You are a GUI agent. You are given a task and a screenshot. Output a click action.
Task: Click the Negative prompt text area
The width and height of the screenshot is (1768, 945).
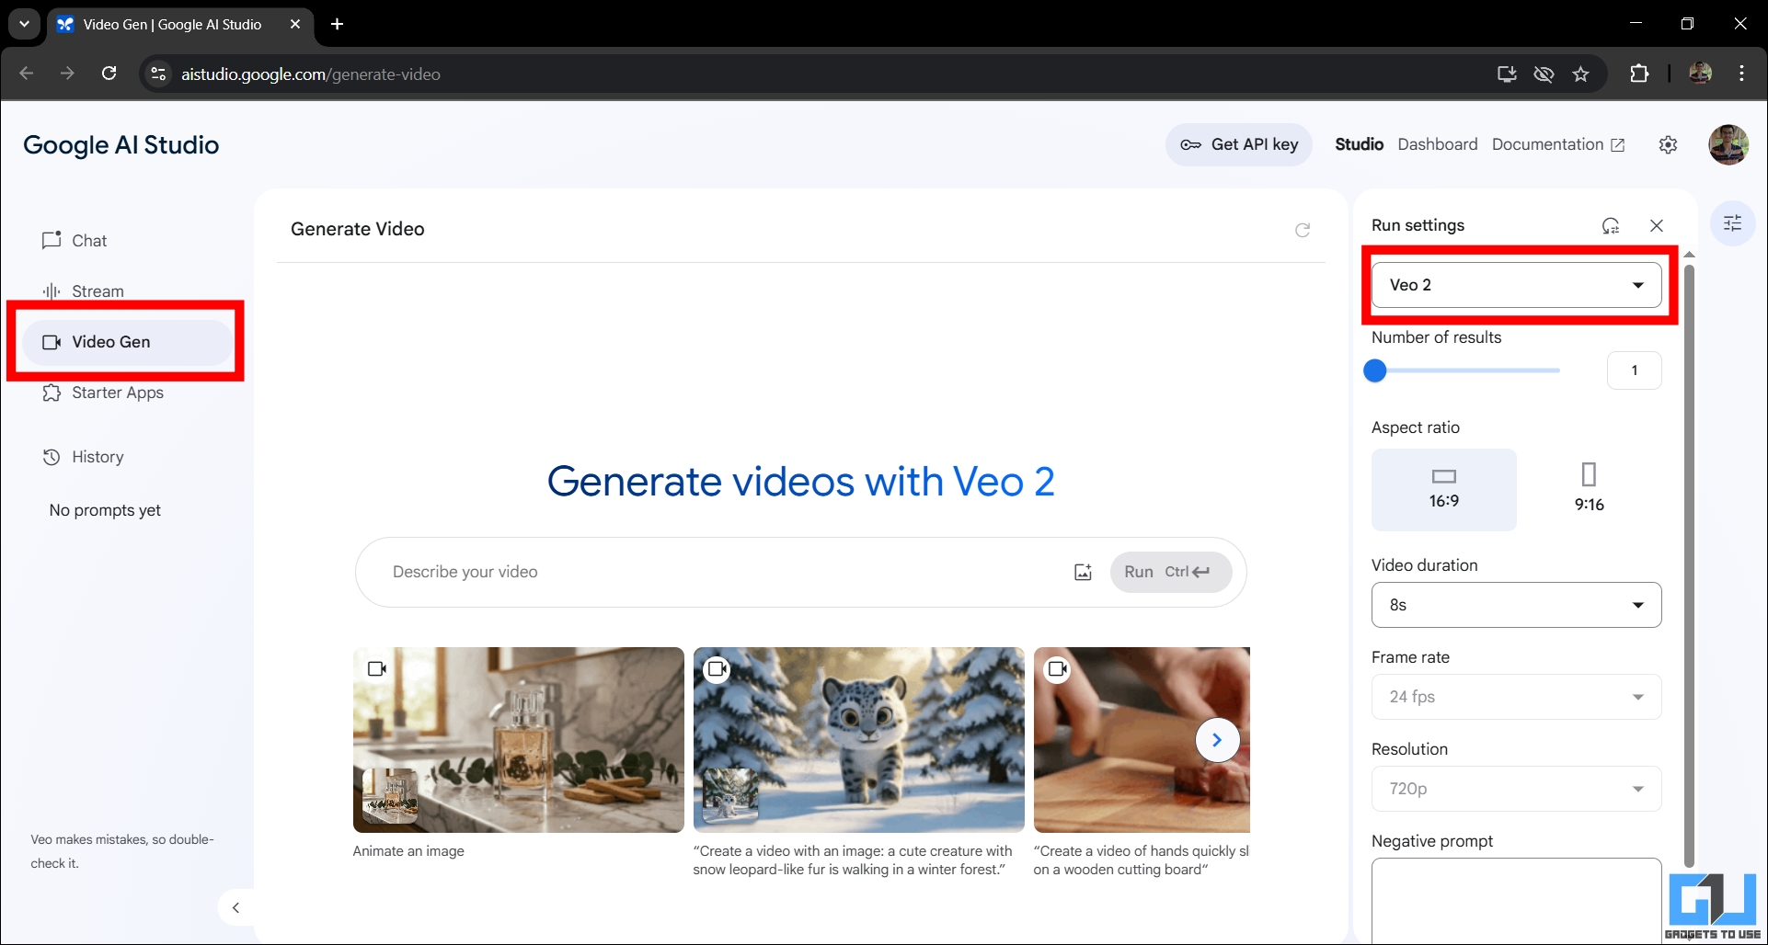click(x=1516, y=901)
